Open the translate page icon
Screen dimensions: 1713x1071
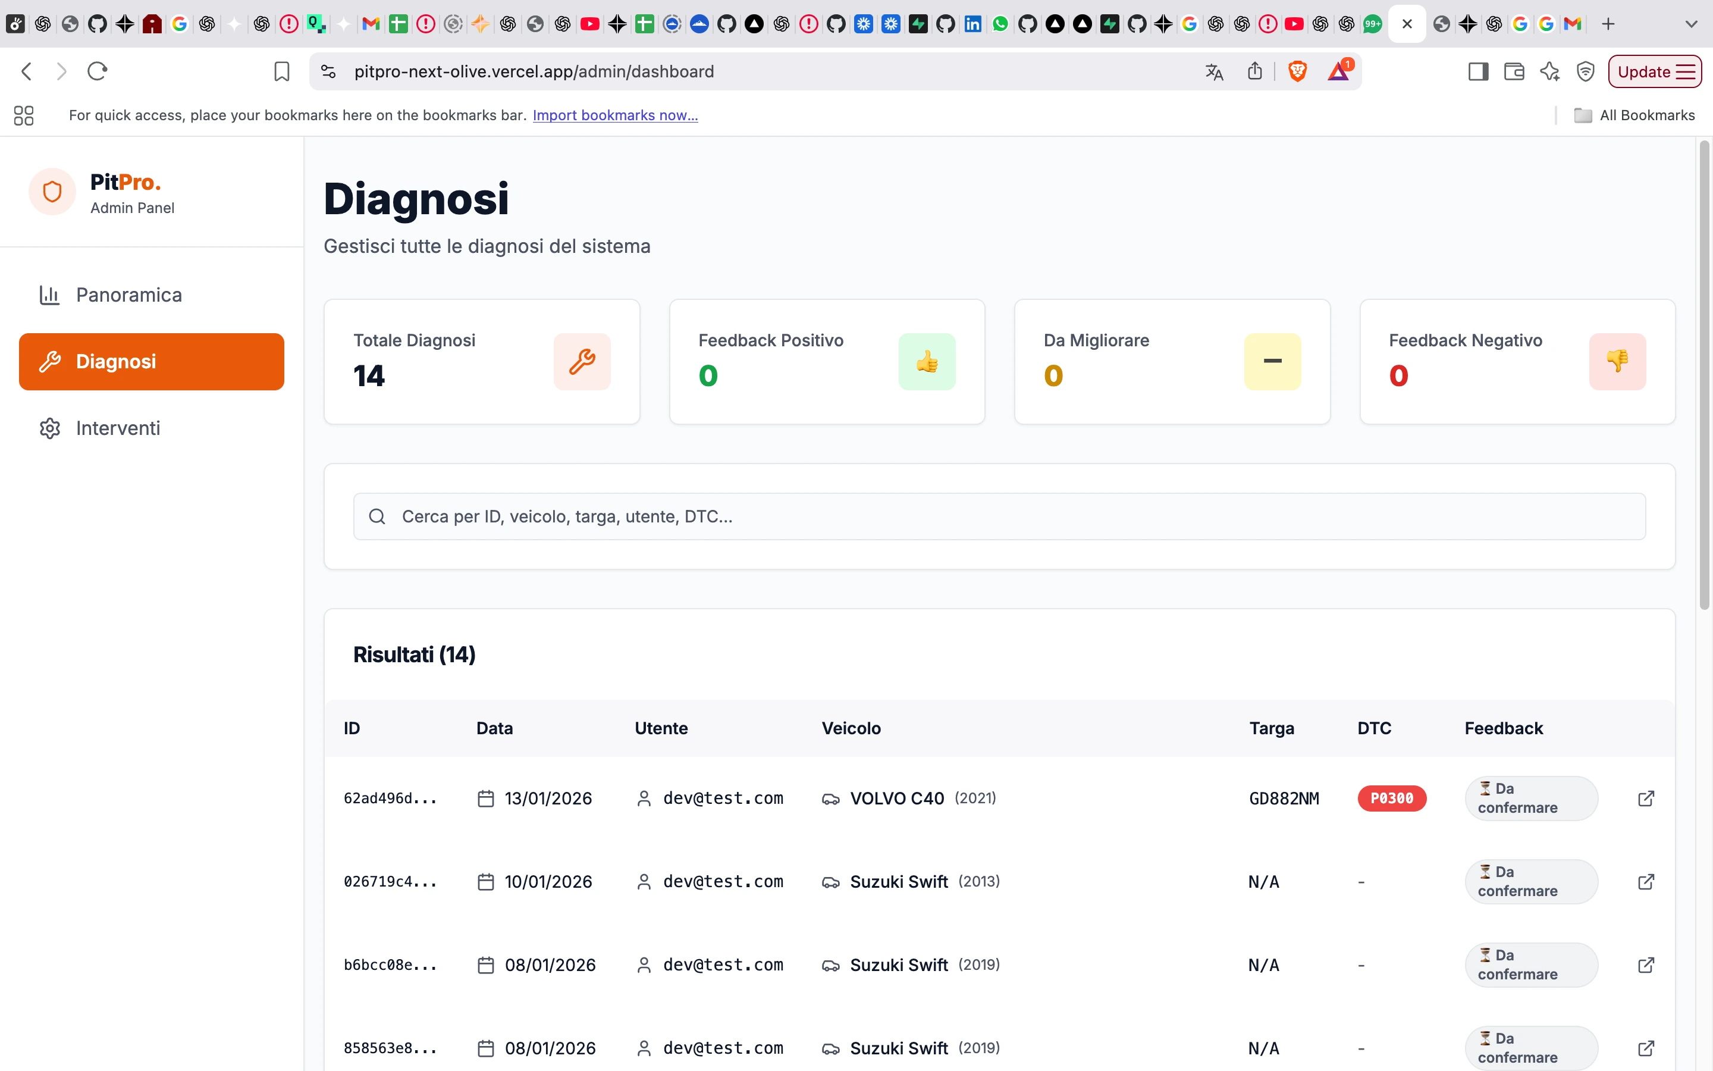[1214, 71]
